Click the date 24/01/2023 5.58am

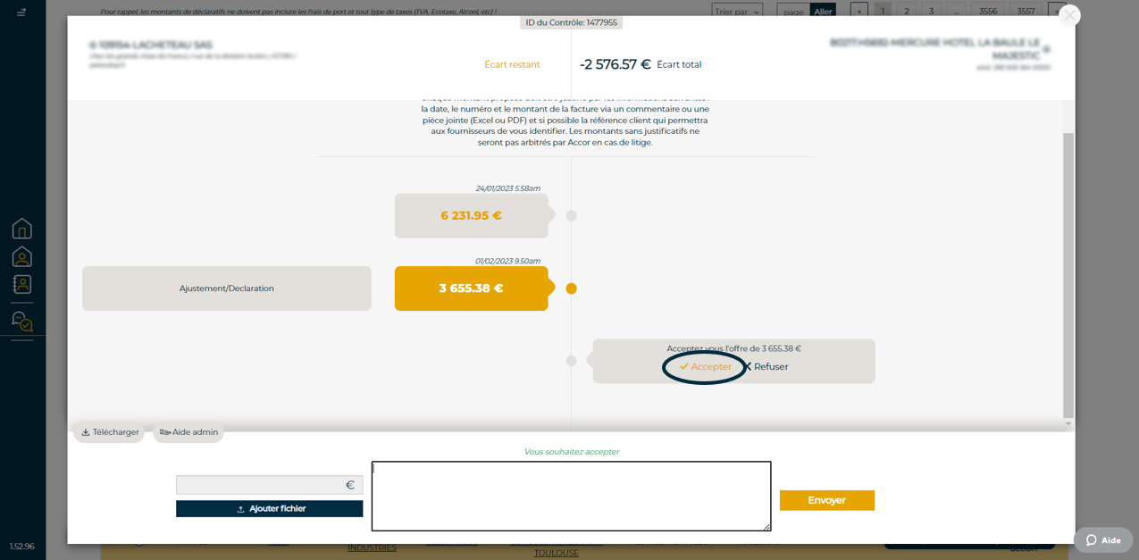tap(507, 188)
